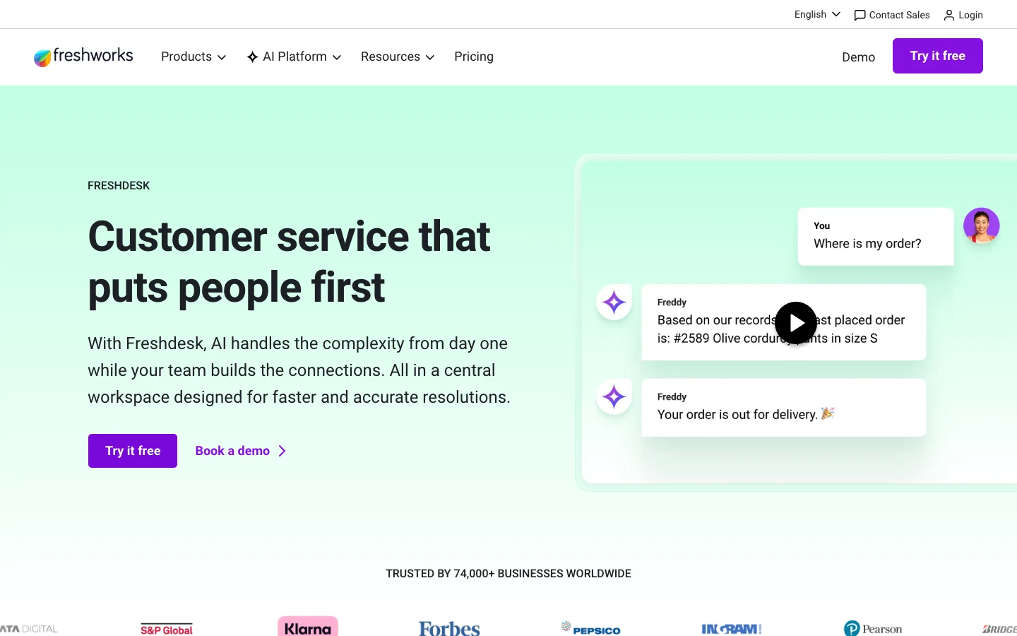This screenshot has height=636, width=1017.
Task: Click the Klarna logo
Action: click(308, 627)
